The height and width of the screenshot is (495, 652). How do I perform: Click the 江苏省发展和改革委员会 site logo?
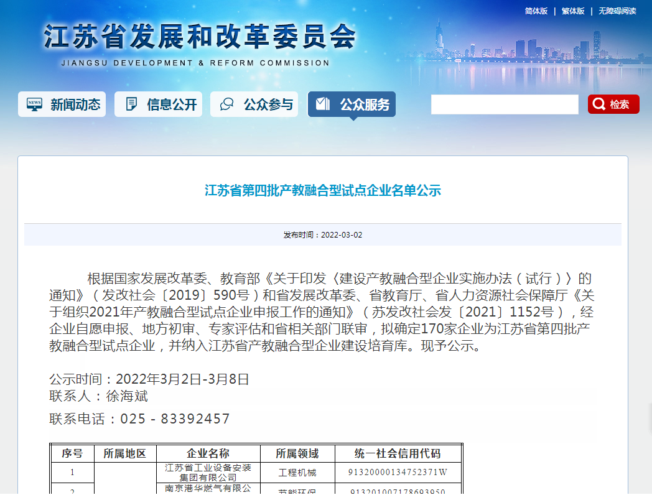coord(200,37)
